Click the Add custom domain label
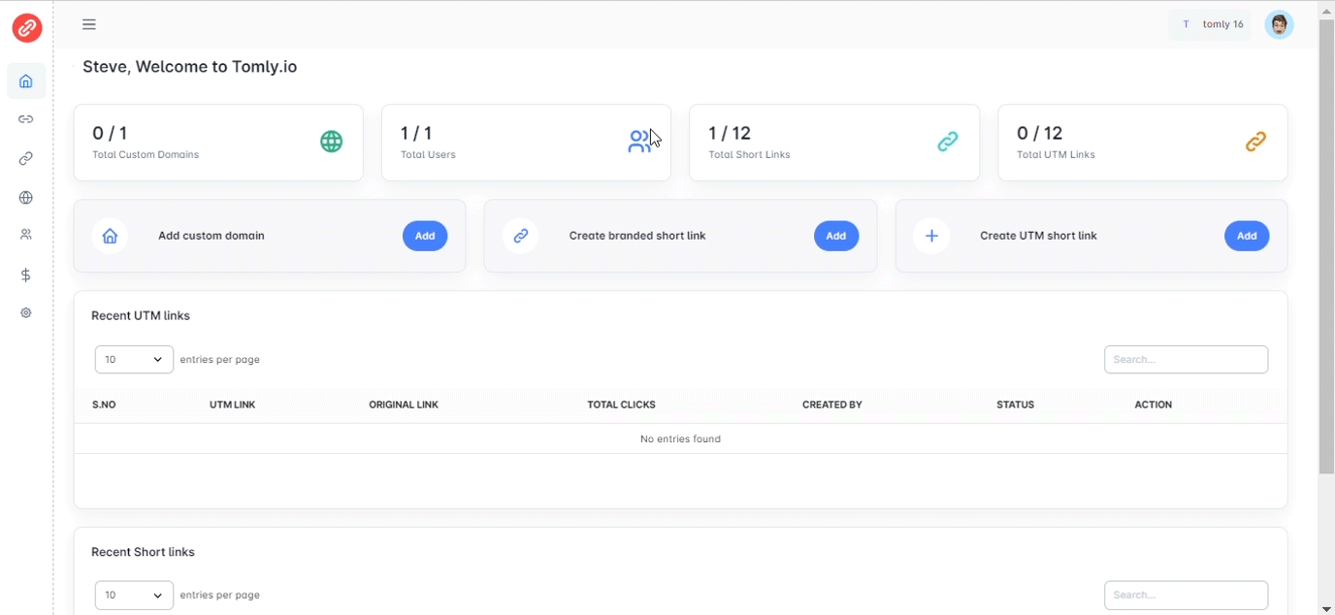1335x615 pixels. pos(212,236)
